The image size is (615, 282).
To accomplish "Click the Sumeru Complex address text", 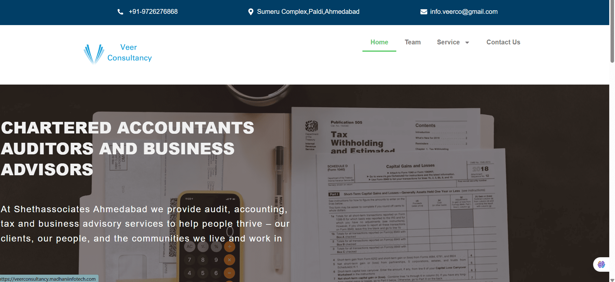I will tap(308, 12).
